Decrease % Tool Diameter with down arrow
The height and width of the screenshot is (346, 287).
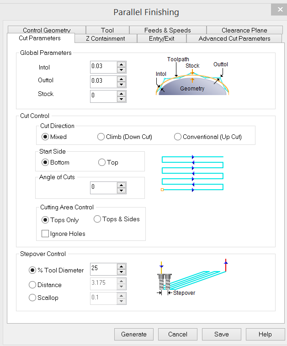(121, 272)
